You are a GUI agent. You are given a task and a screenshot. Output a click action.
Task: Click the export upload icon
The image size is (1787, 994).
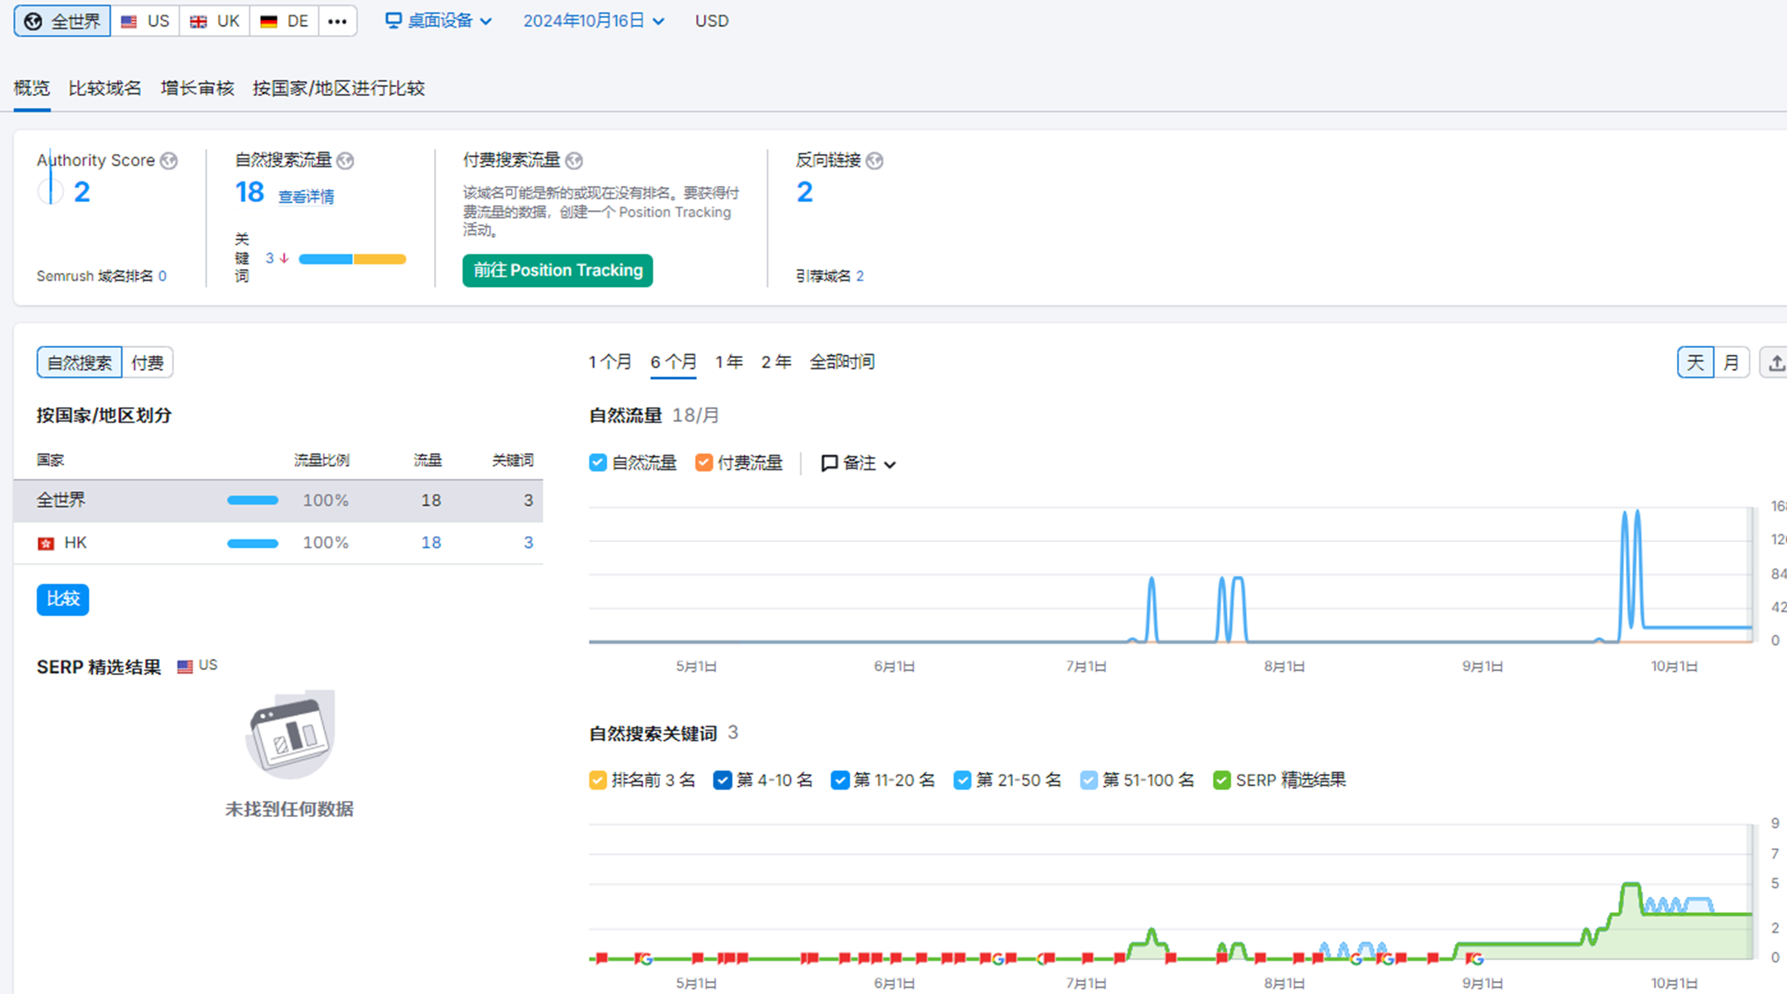point(1775,363)
